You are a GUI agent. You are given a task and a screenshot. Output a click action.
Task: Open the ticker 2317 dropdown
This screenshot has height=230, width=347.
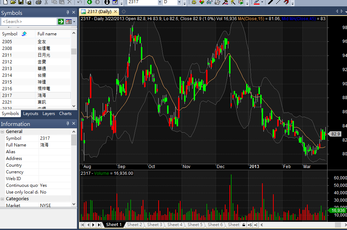pos(160,2)
